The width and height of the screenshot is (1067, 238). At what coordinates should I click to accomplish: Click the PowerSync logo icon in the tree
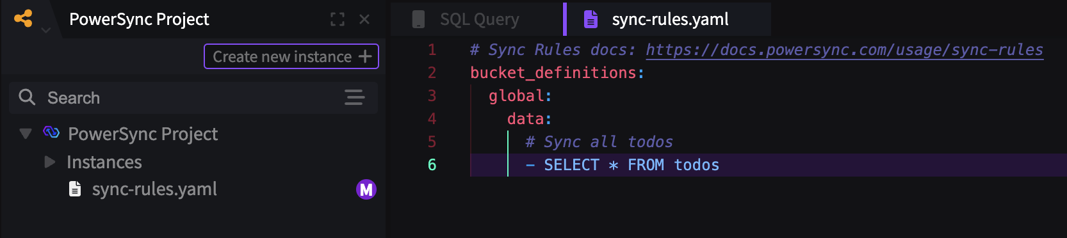coord(51,132)
